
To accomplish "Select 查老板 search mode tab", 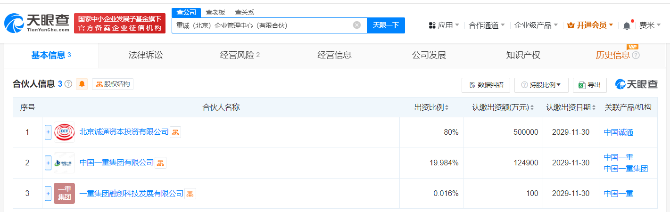I will [215, 12].
